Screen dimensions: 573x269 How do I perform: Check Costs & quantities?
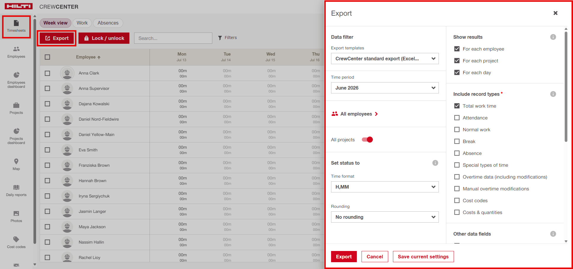tap(457, 212)
